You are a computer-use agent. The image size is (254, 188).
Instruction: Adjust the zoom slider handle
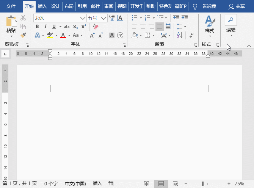click(x=202, y=183)
